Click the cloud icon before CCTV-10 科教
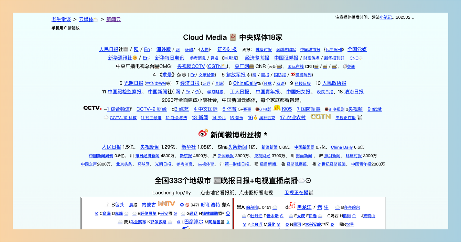Viewport: 461px width, 242px height. [x=106, y=118]
